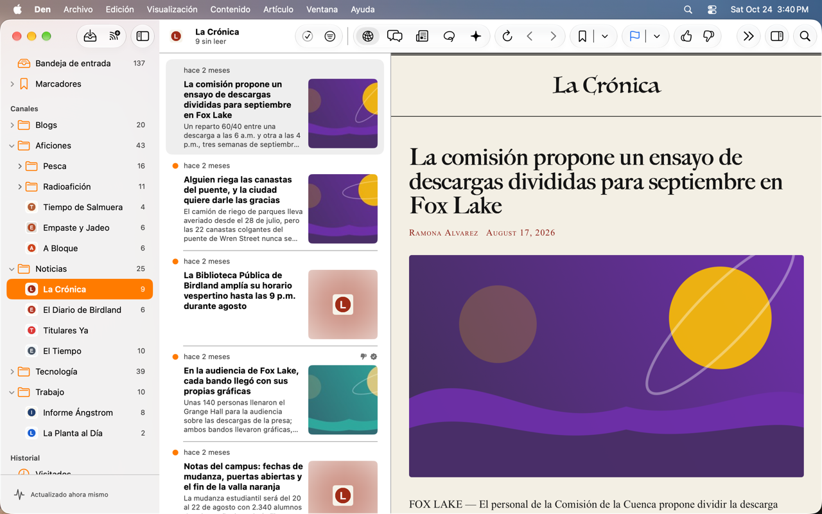Open the Visualización menu
Image resolution: width=822 pixels, height=514 pixels.
(172, 10)
